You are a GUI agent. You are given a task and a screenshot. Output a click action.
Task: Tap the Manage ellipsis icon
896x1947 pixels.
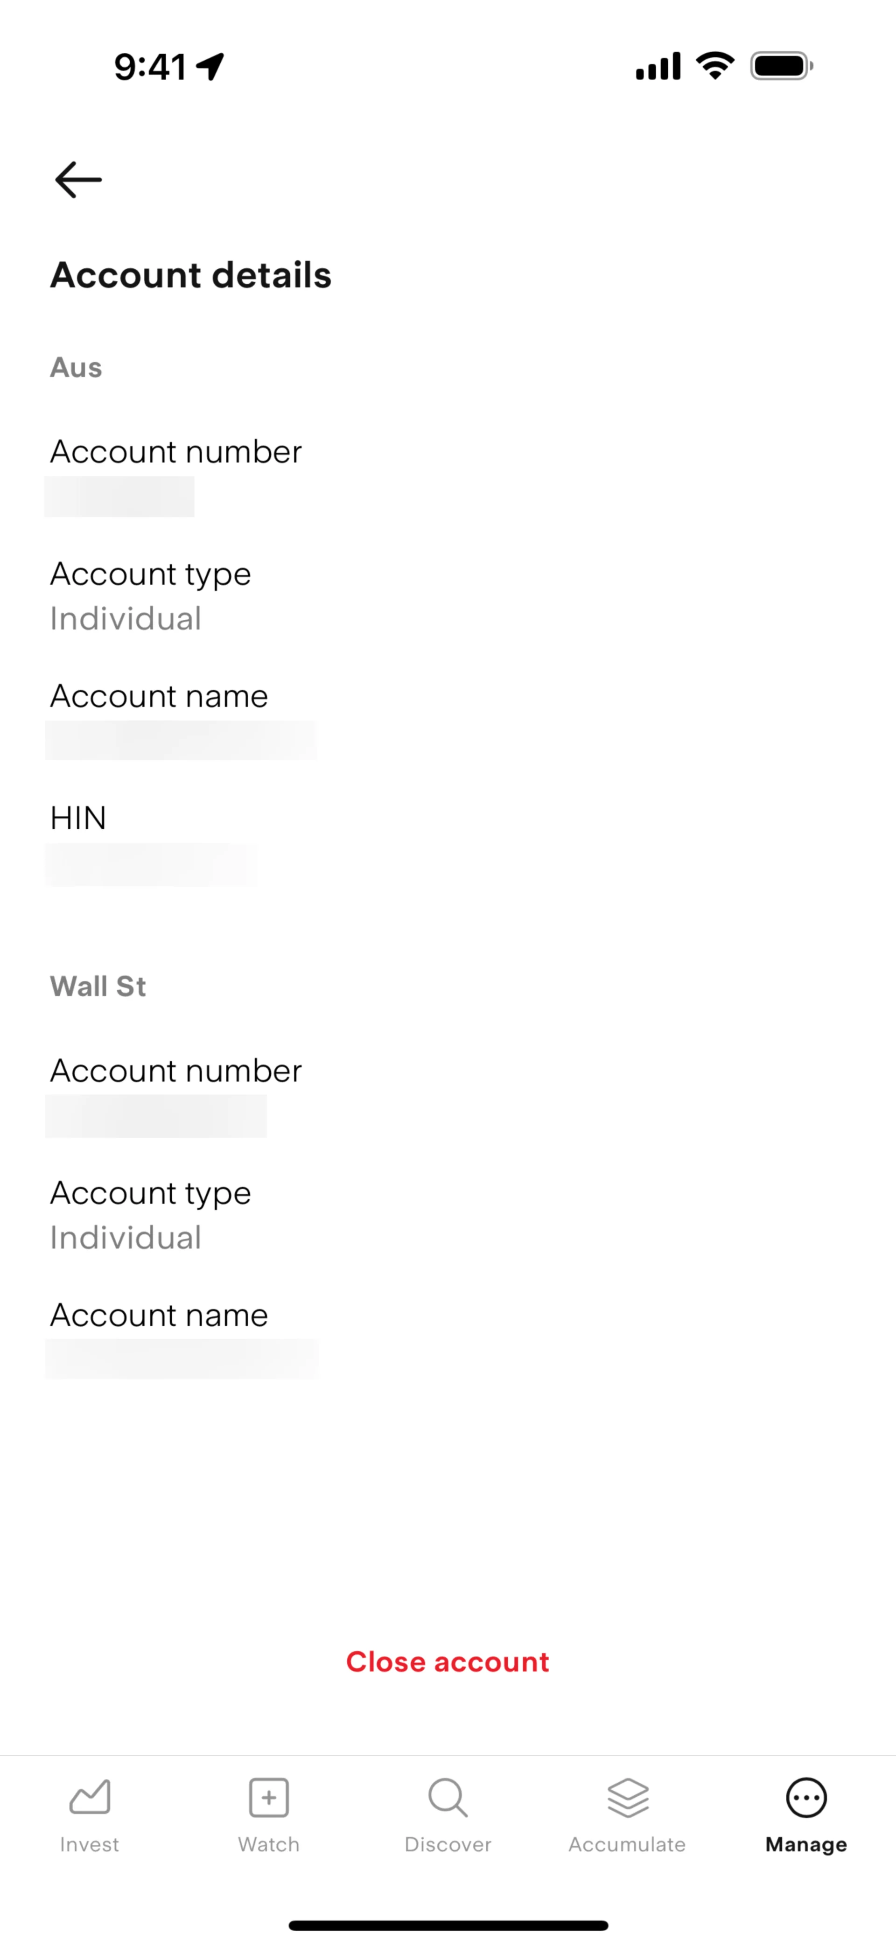[x=806, y=1797]
